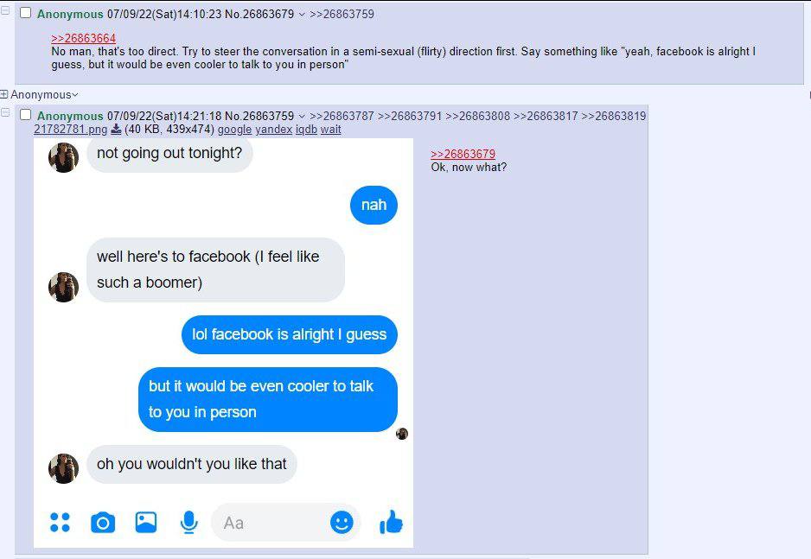811x559 pixels.
Task: Send a thumbs-up like
Action: 391,522
